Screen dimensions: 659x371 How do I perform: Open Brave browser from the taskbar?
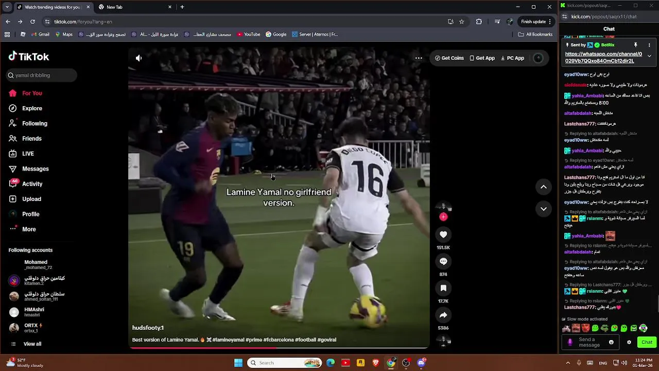tap(376, 363)
